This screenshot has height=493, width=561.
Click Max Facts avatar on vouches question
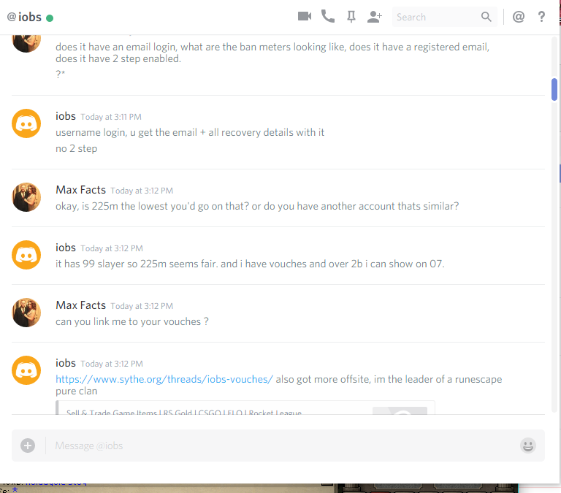[26, 313]
